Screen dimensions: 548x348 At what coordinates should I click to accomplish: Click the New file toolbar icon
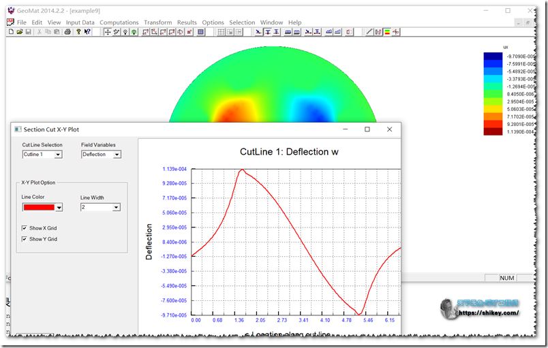click(x=11, y=32)
